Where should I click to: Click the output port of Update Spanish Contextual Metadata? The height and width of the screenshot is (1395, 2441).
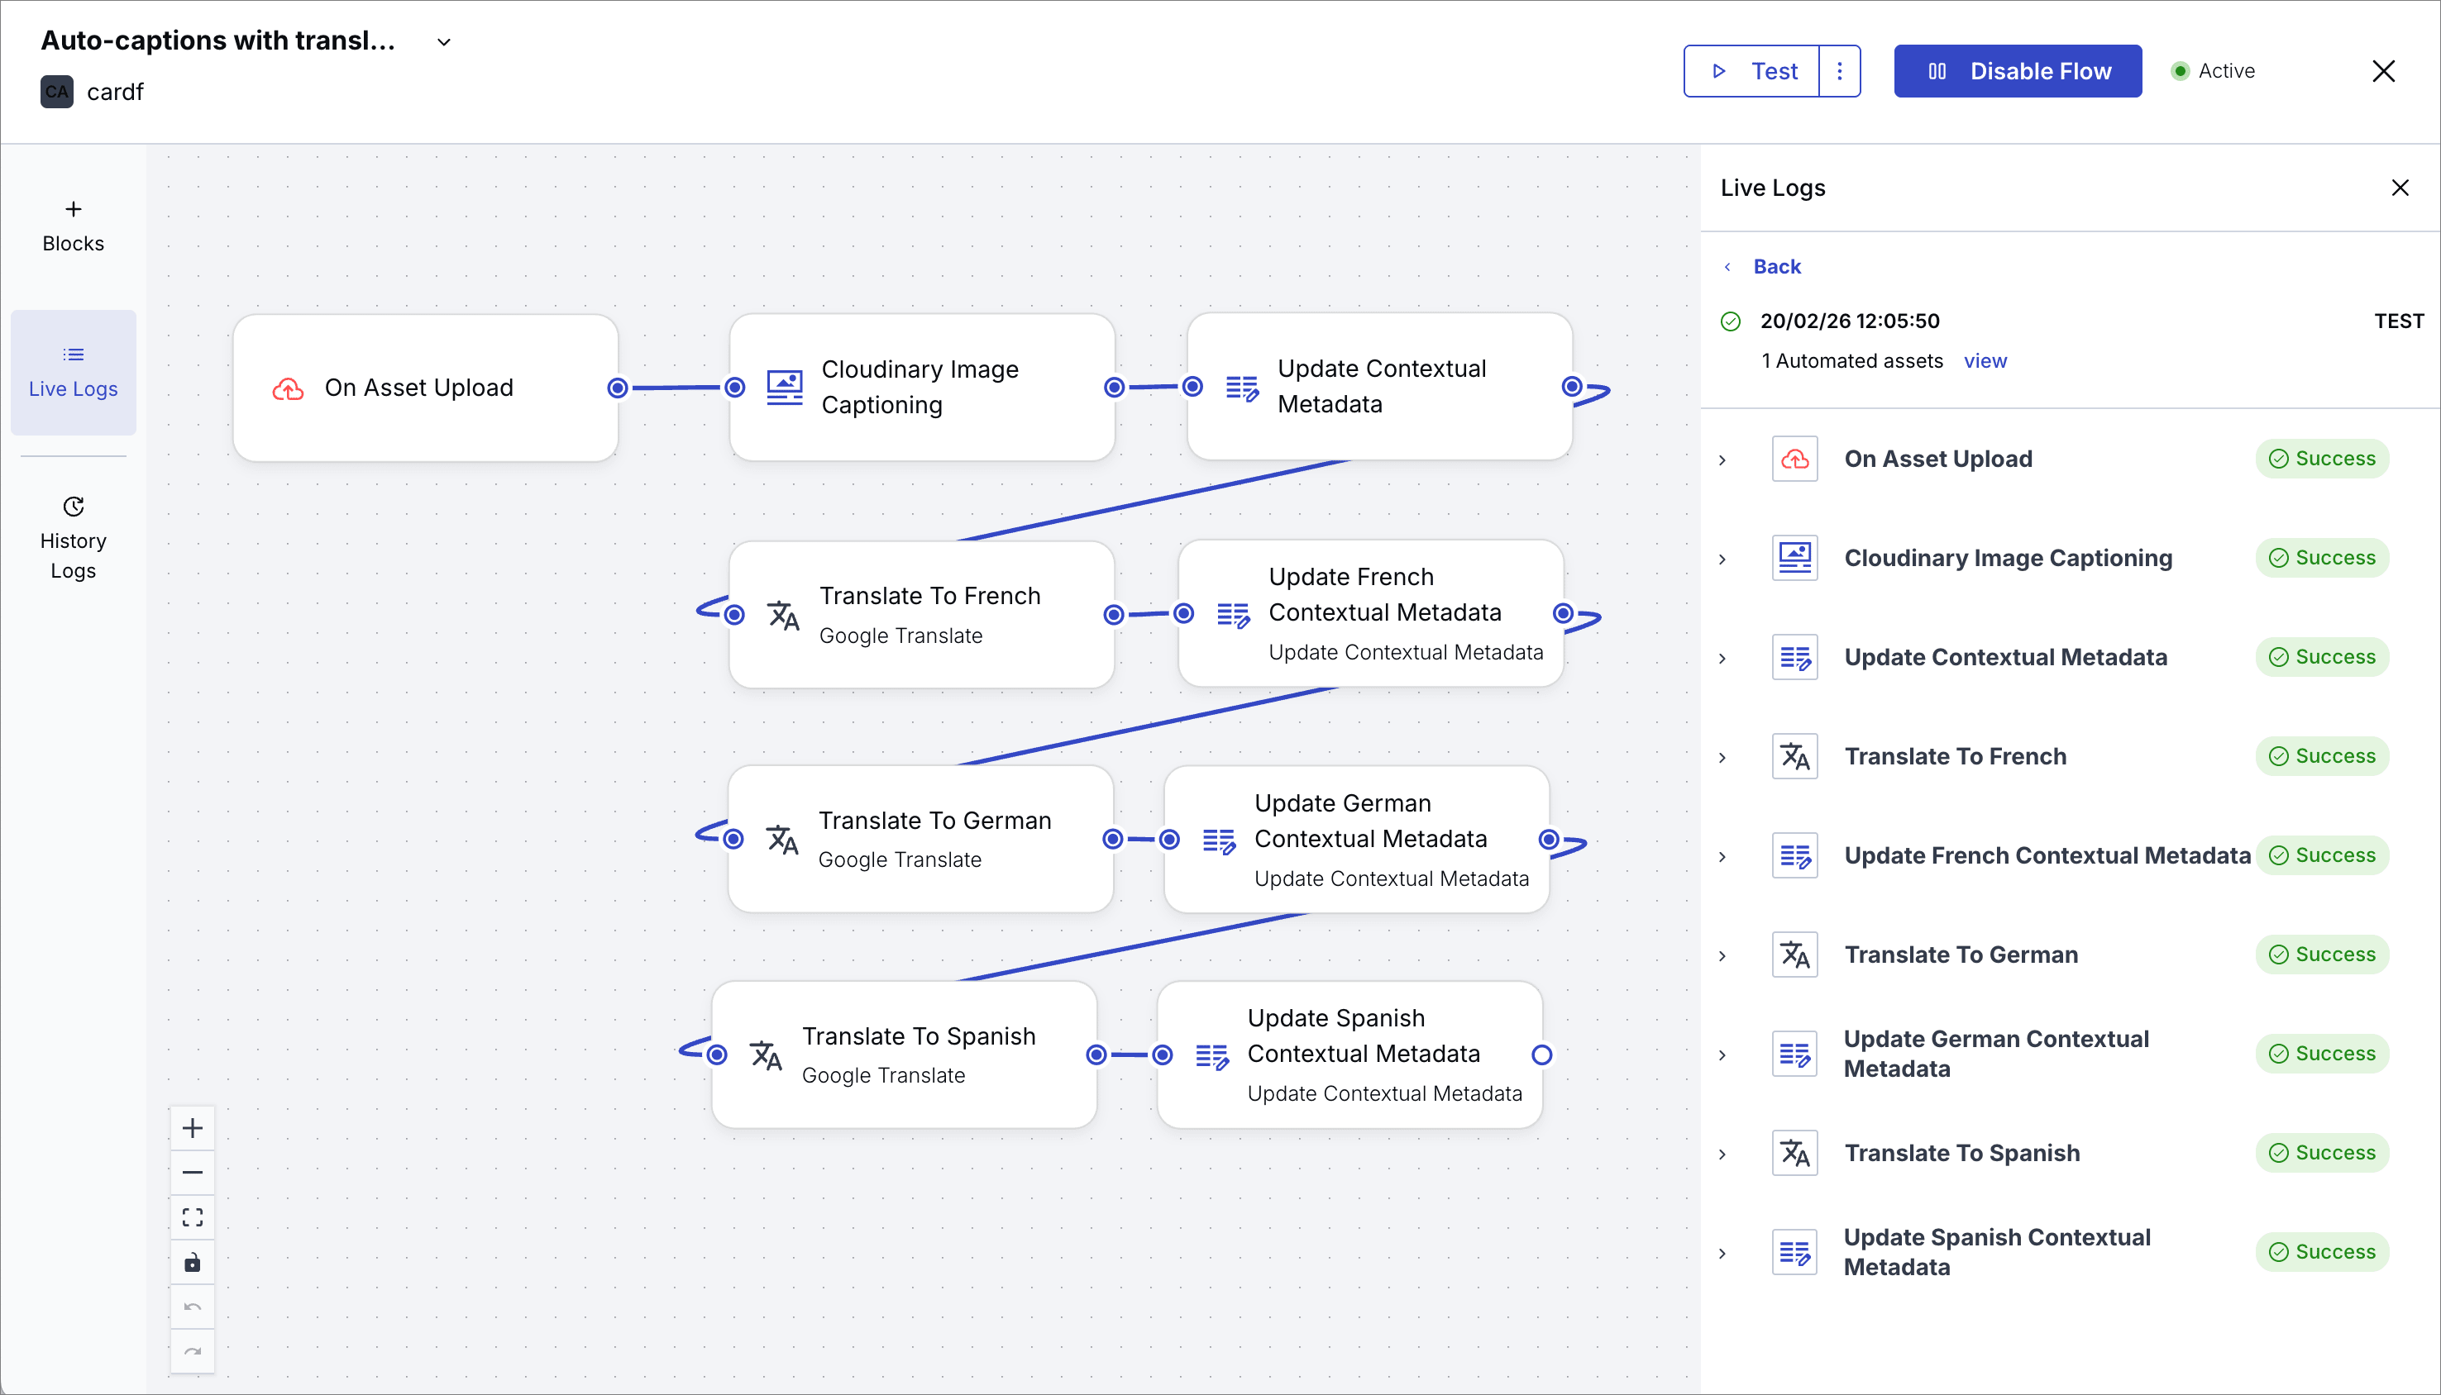click(1541, 1055)
